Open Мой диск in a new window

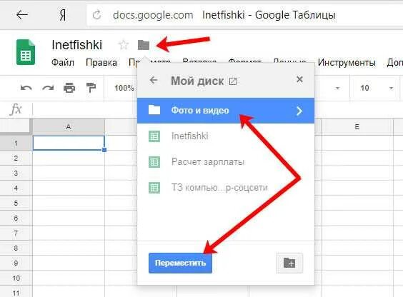233,81
